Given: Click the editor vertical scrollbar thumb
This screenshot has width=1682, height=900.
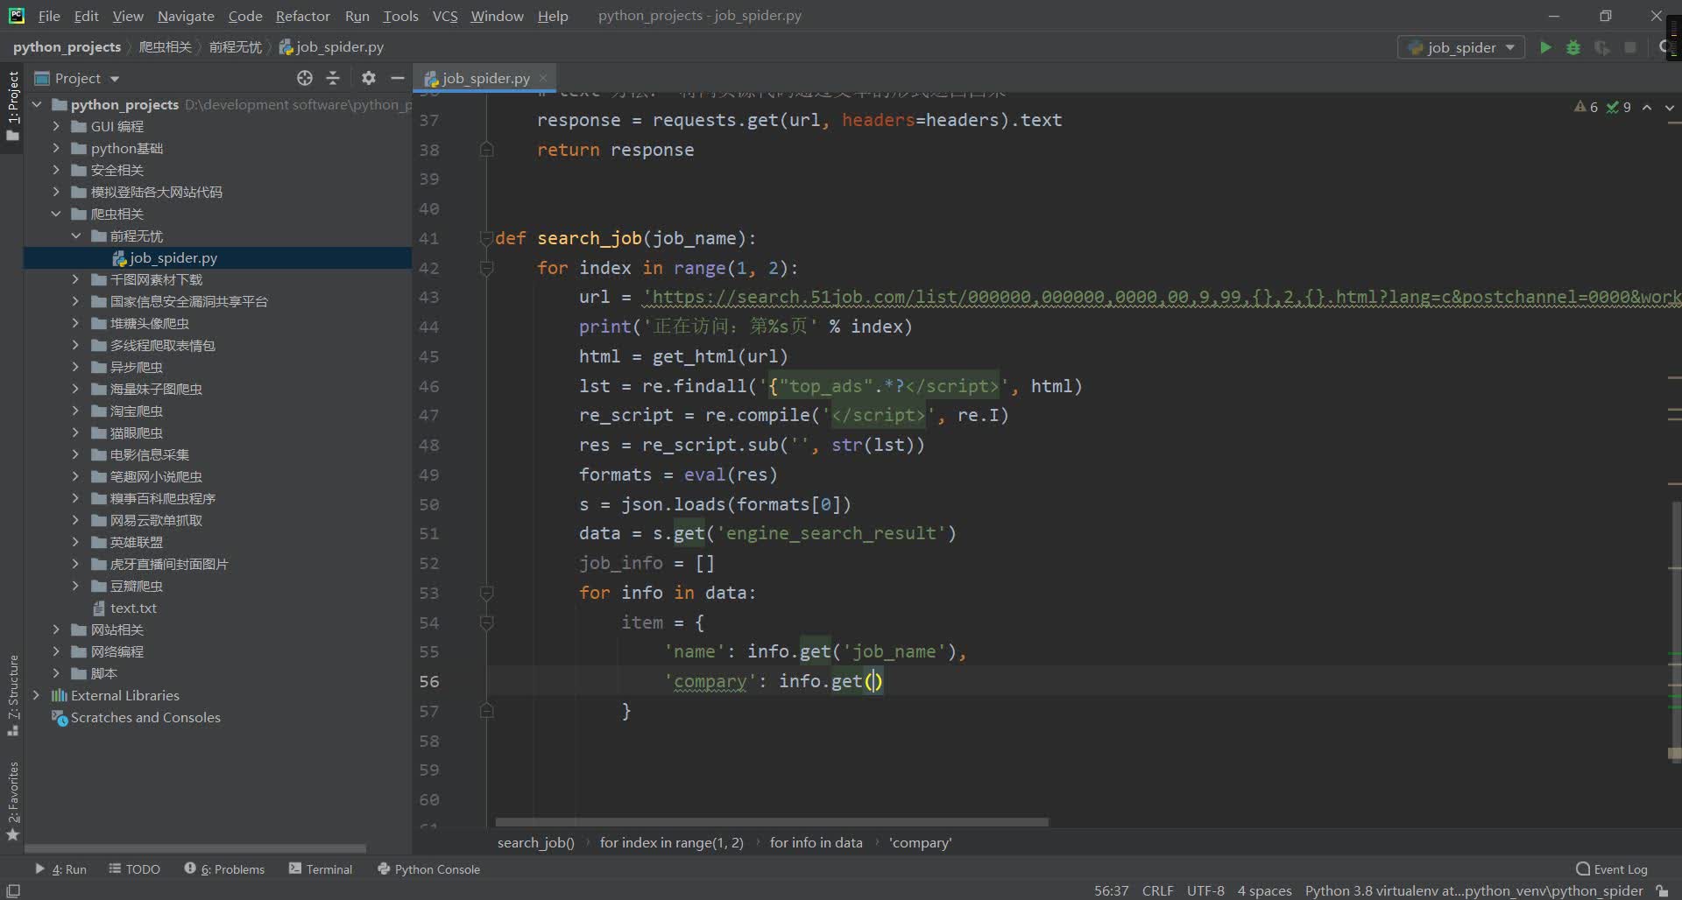Looking at the screenshot, I should [x=1676, y=630].
